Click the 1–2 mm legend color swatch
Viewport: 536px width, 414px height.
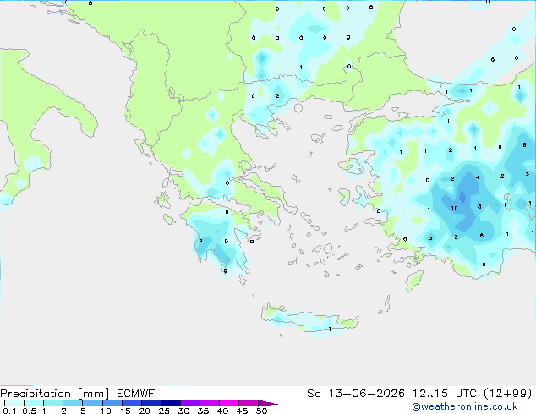(x=53, y=403)
